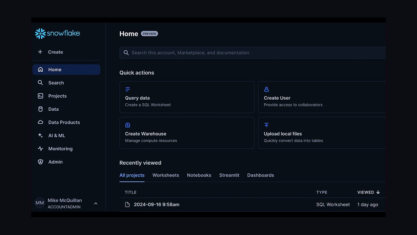Choose the Create Warehouse quick action

point(187,133)
